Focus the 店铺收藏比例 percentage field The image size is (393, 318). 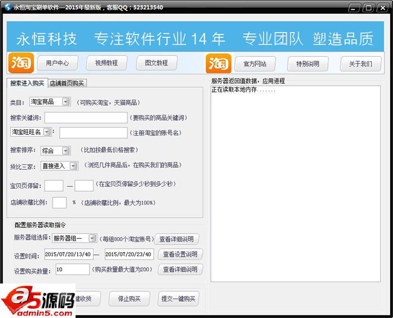59,203
